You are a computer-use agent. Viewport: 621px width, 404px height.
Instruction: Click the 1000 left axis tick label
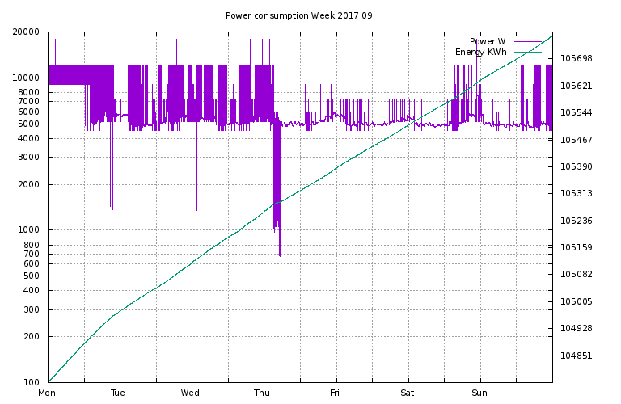coord(29,230)
